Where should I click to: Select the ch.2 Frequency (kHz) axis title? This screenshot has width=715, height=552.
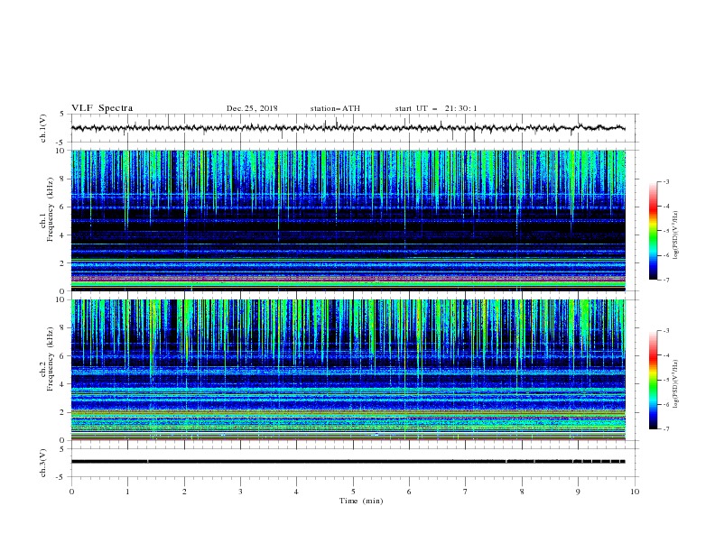(x=47, y=359)
